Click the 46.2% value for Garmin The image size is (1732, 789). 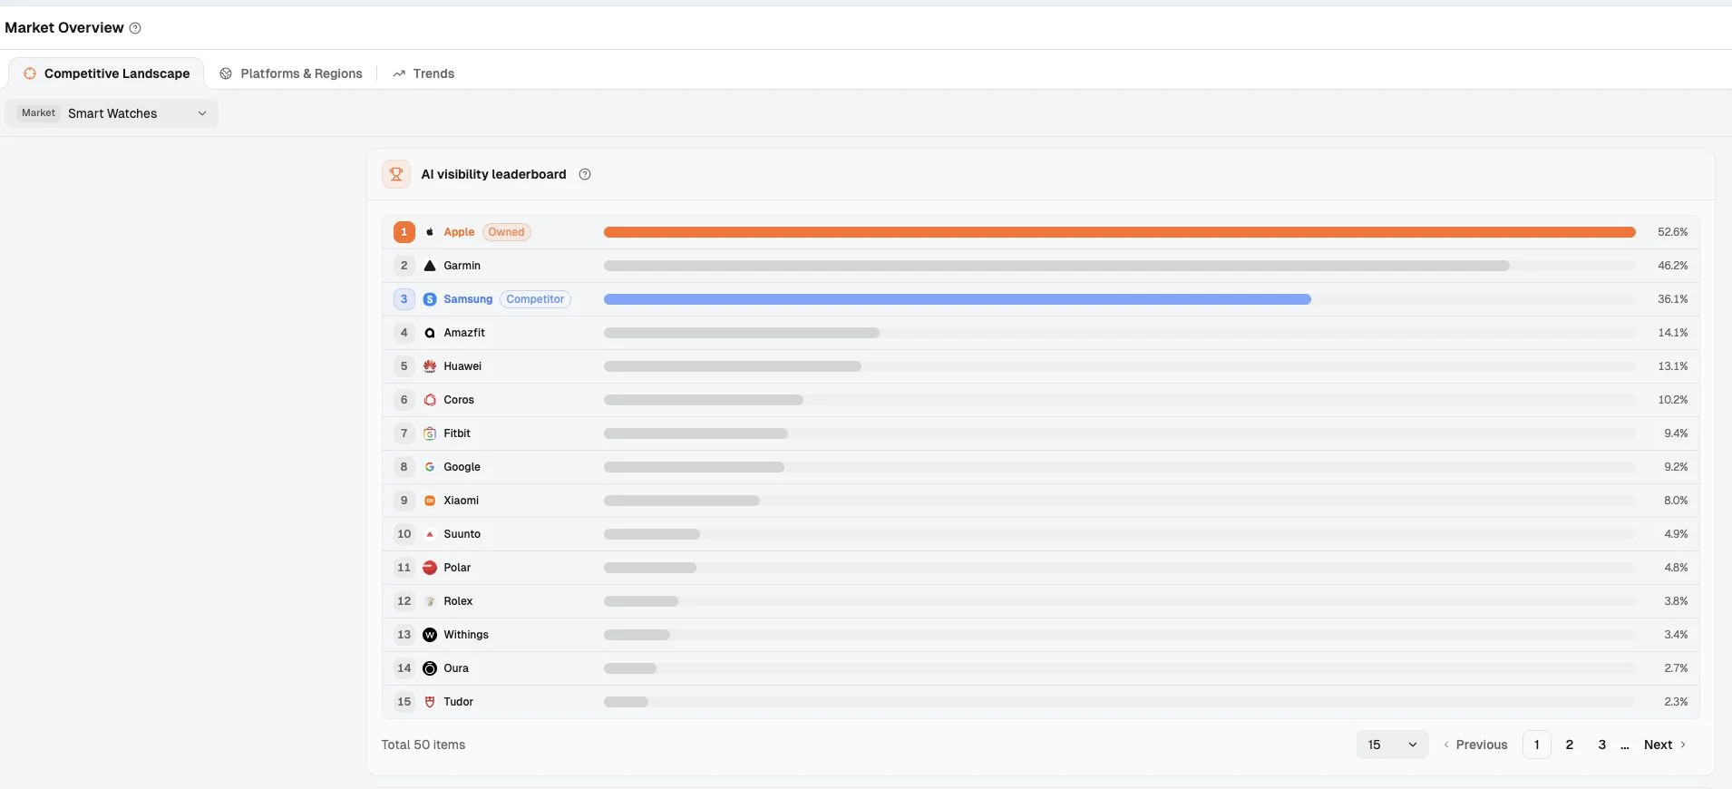point(1672,266)
